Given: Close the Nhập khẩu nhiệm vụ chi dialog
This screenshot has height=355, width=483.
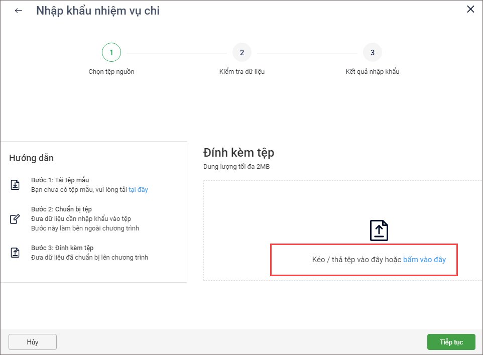Looking at the screenshot, I should (x=470, y=10).
